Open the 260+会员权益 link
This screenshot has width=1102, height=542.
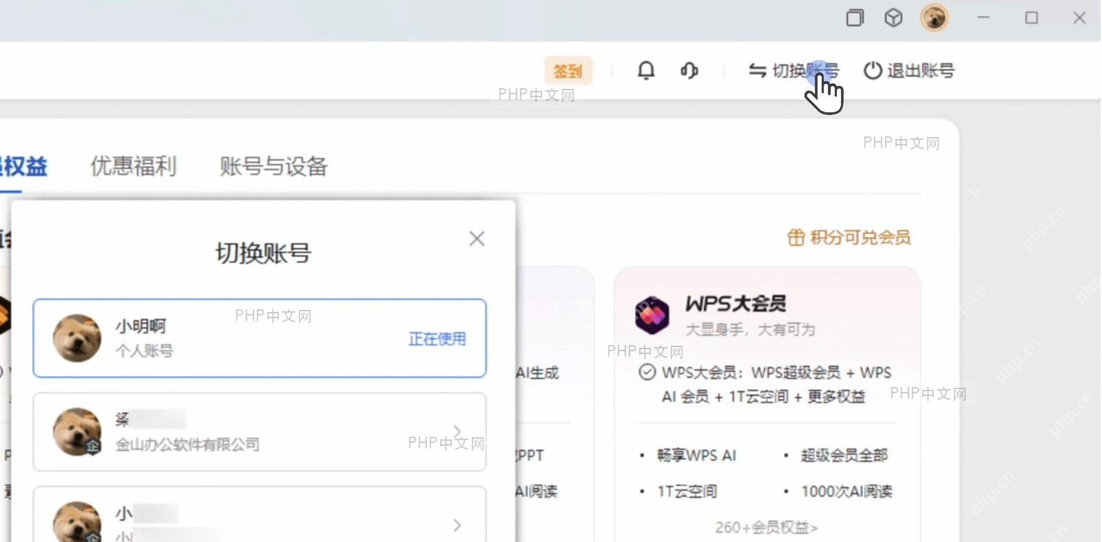[x=767, y=528]
